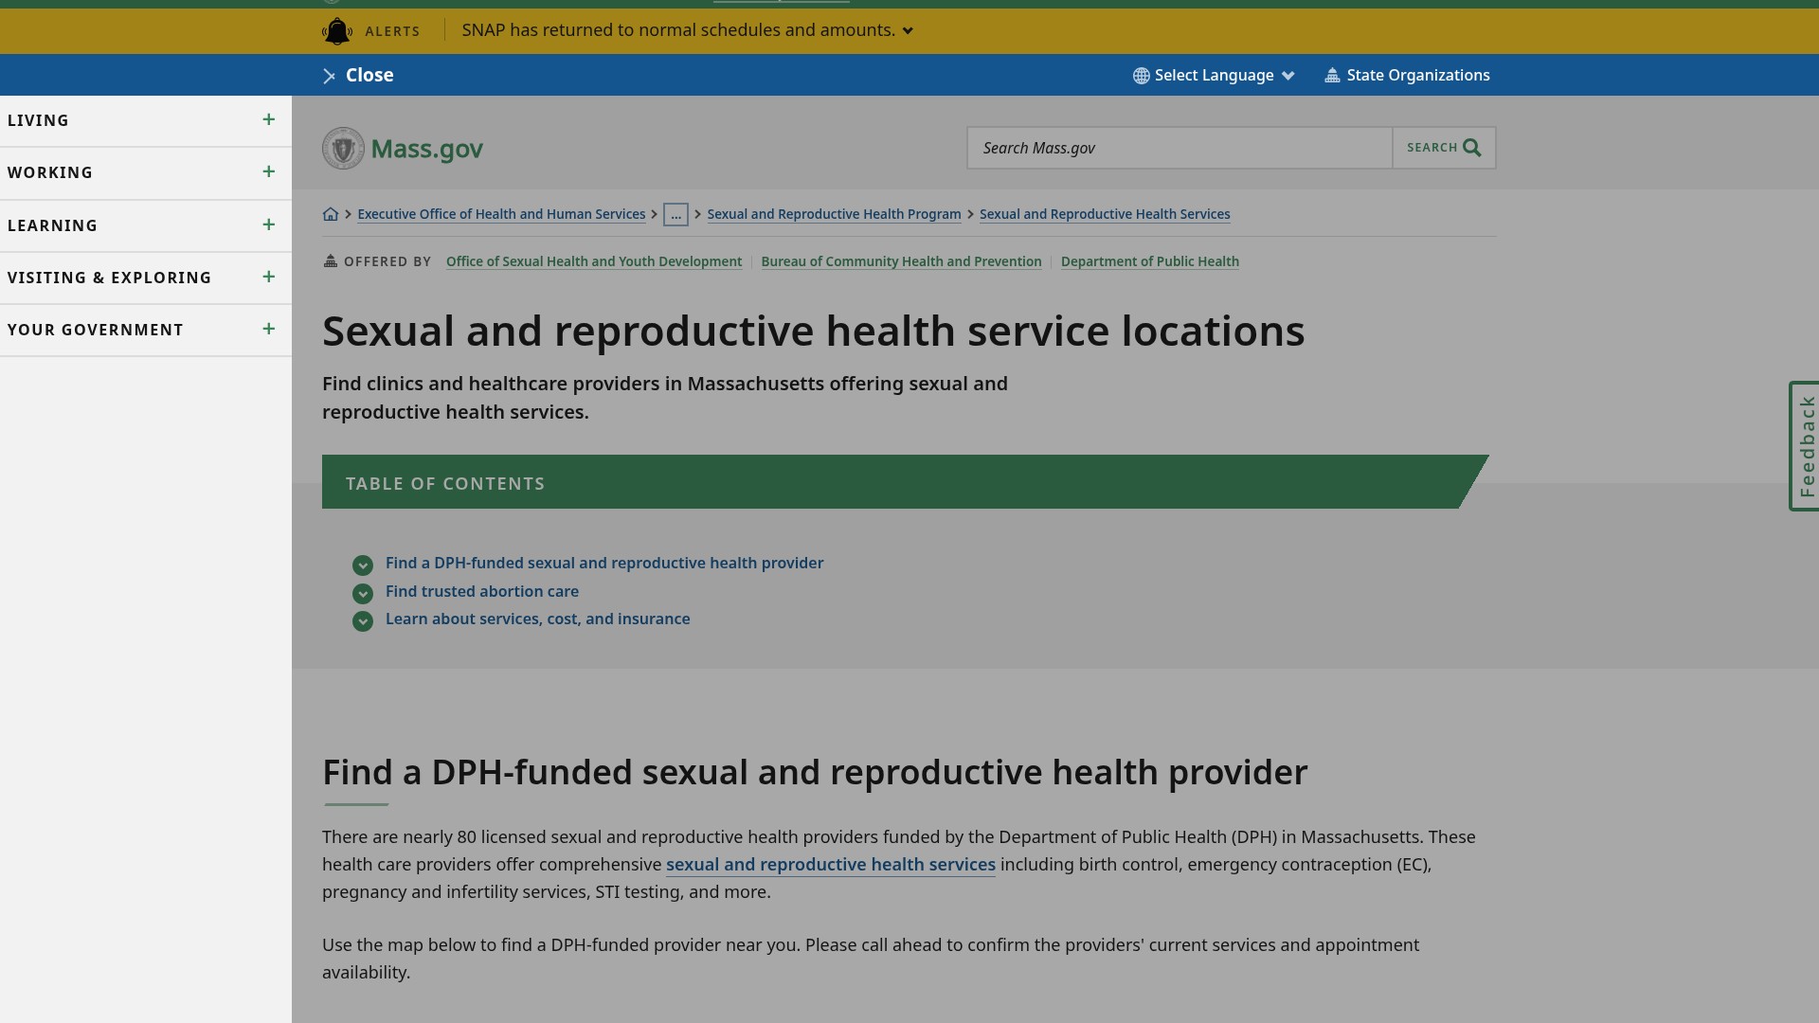
Task: Expand the SNAP alert dropdown arrow
Action: [x=908, y=31]
